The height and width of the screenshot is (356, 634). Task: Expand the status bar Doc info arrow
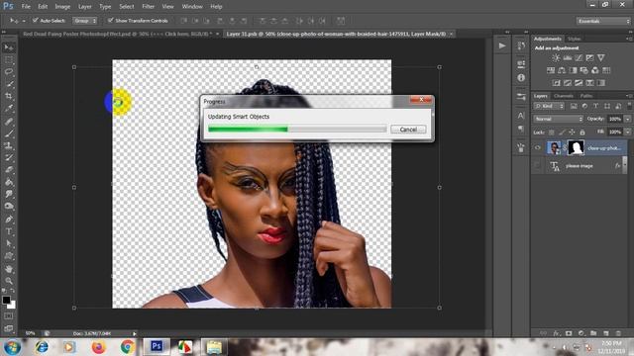point(135,333)
